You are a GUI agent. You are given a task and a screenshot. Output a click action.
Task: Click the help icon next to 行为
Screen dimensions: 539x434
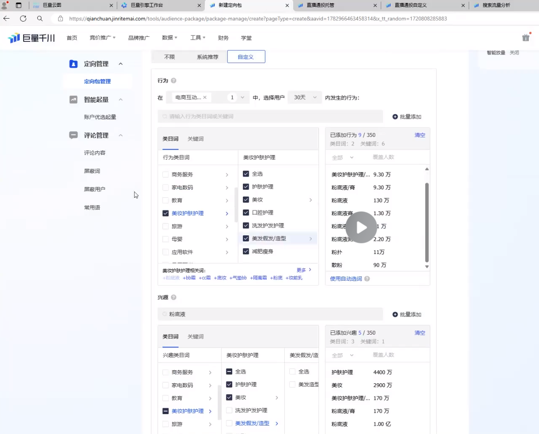click(173, 81)
